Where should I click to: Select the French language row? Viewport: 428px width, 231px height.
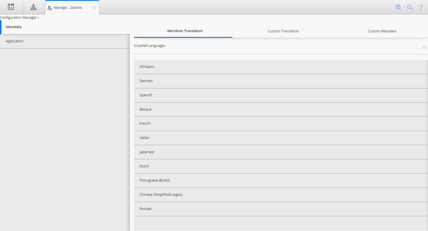tap(281, 124)
